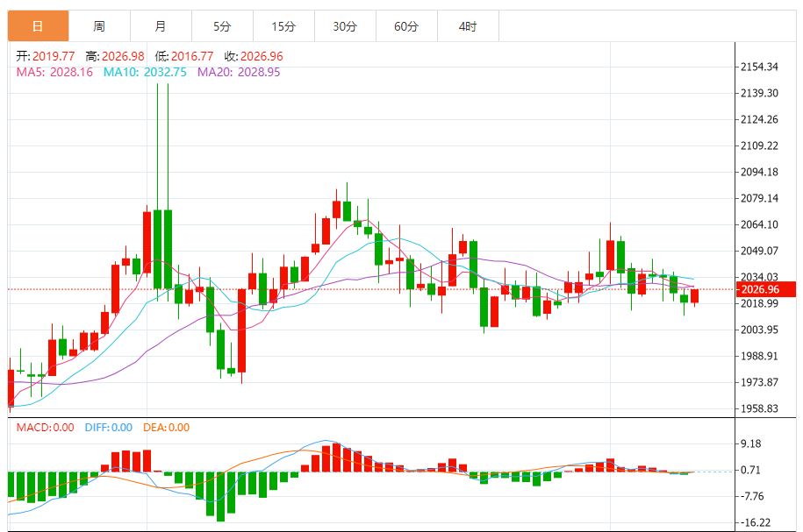Click the MACD axis label -16.22
This screenshot has height=532, width=803.
(756, 522)
